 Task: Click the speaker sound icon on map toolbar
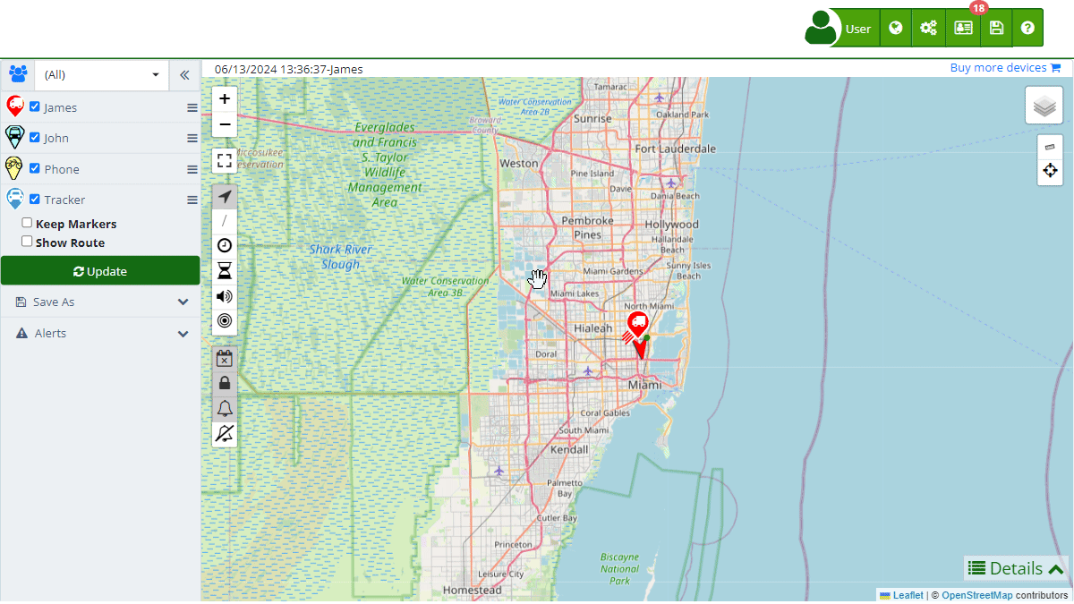click(x=225, y=296)
